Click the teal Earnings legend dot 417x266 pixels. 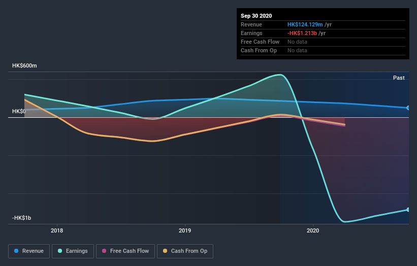click(60, 251)
